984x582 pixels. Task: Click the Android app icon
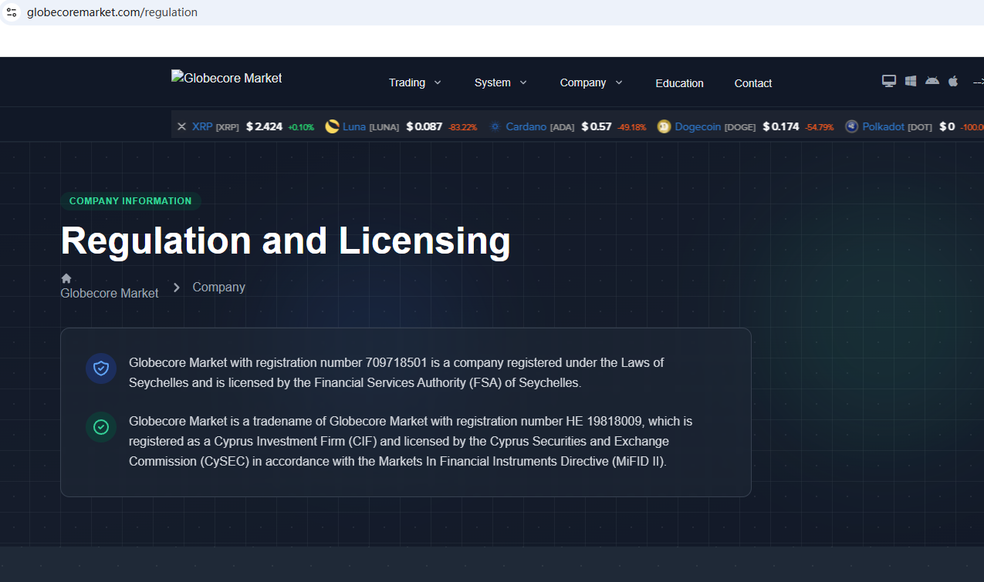pos(932,81)
